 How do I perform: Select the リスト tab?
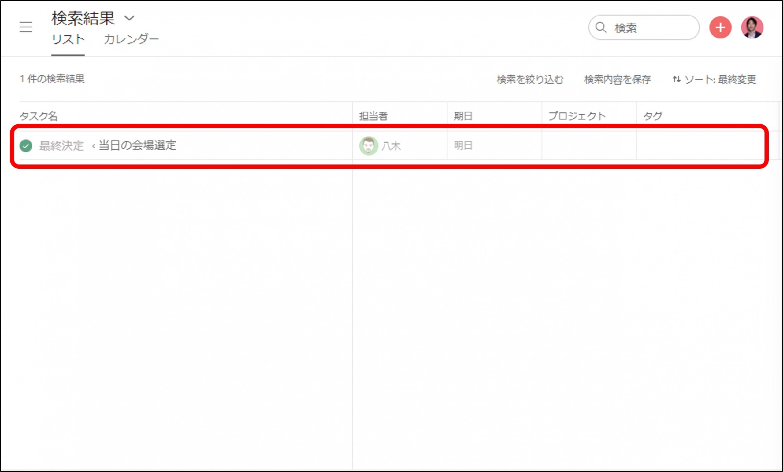[x=68, y=39]
